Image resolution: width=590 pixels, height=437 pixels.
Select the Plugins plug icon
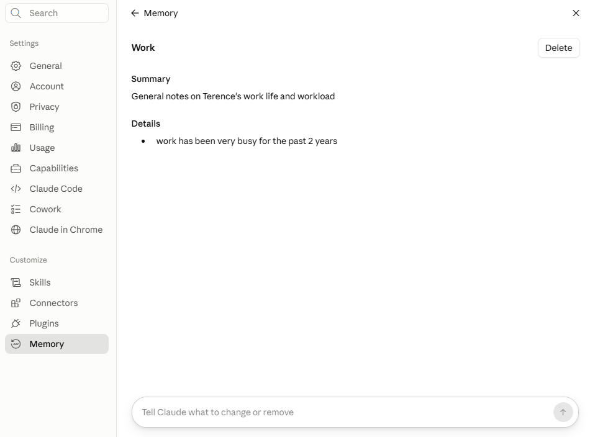[16, 323]
